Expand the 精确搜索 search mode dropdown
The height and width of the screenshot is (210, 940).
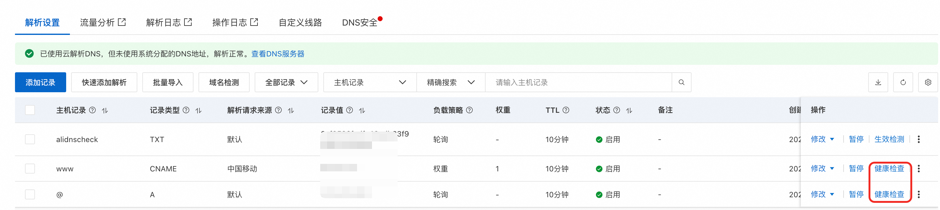point(450,82)
